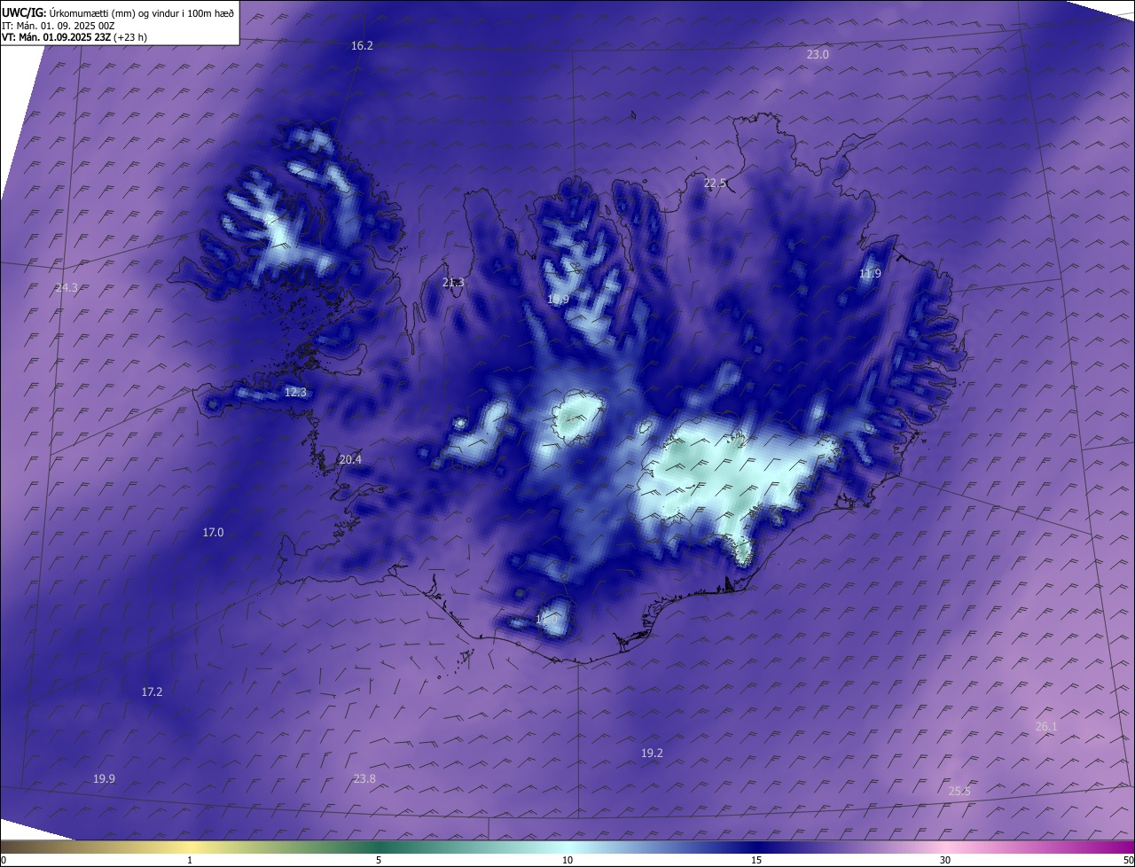Click the initial time line 'IT: Mán. 01. 09. 2025 00Z'

coord(59,26)
